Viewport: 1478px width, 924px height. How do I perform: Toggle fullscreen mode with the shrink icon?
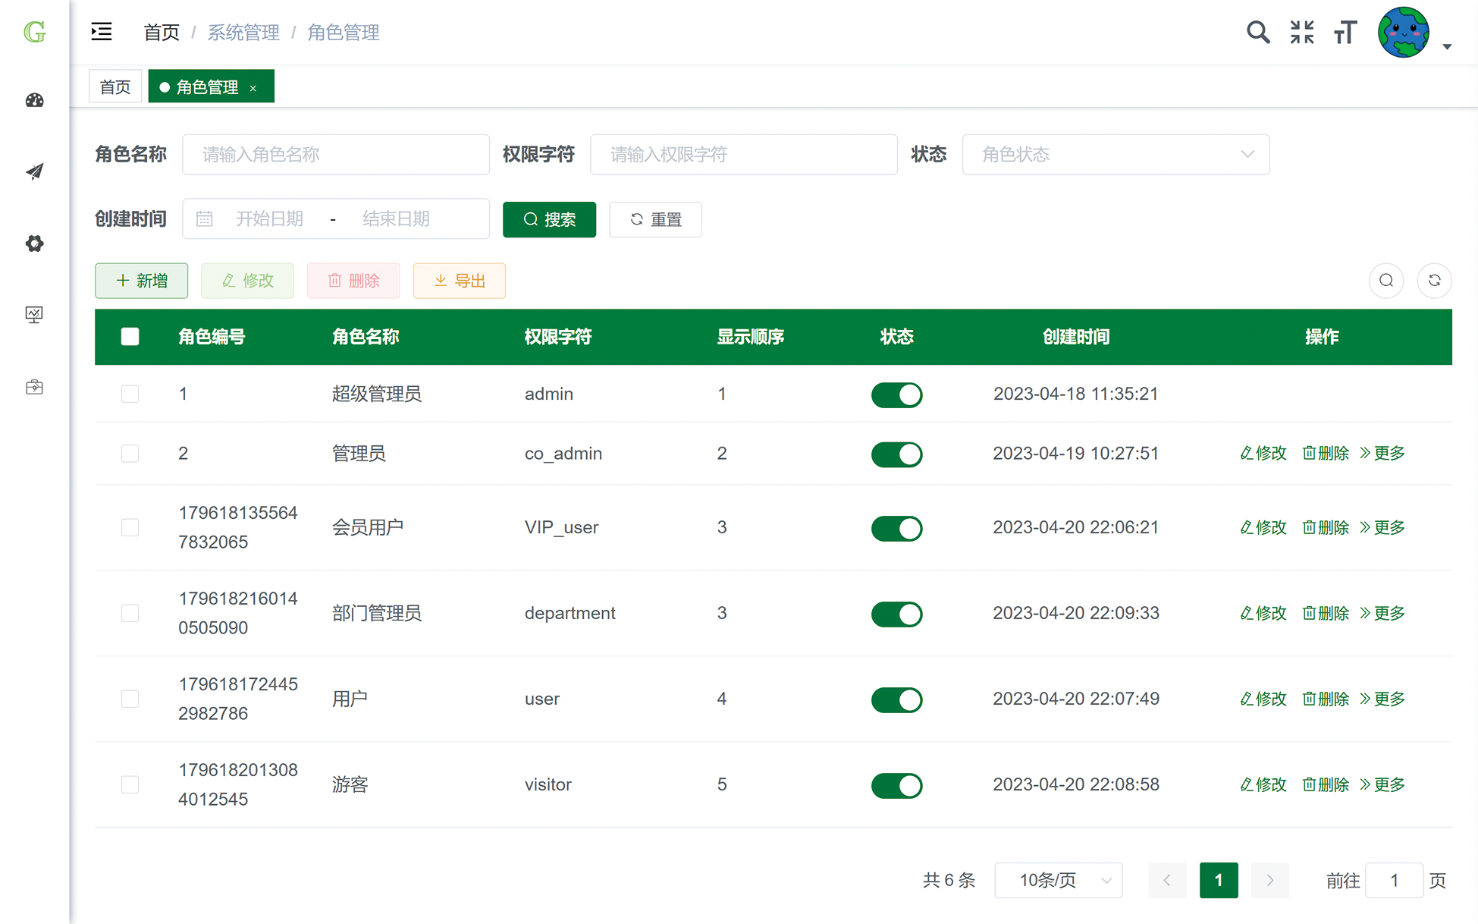click(1301, 32)
